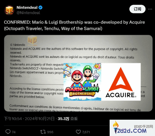Click the 74 replies count
The width and height of the screenshot is (155, 136).
tap(14, 132)
